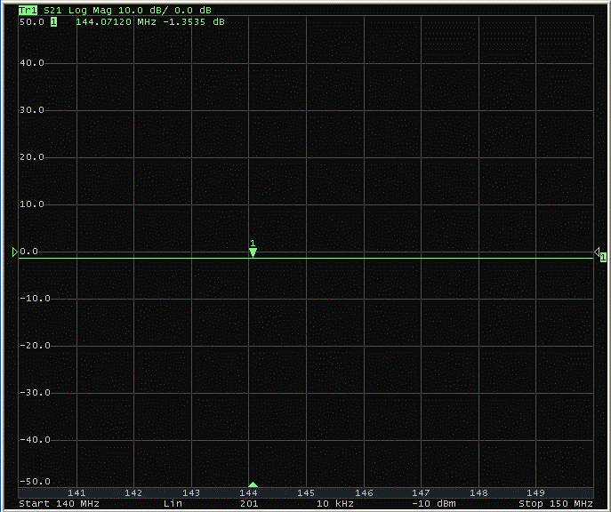Click -50.0 bottom scale label
The image size is (611, 512).
coord(35,482)
